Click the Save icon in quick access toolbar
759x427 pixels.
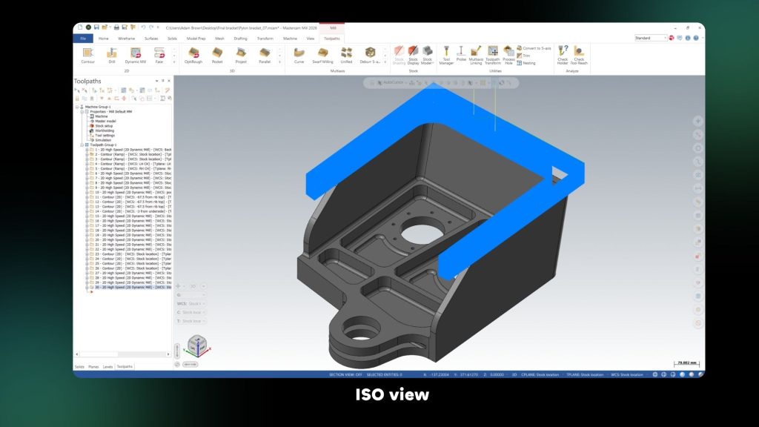click(97, 27)
